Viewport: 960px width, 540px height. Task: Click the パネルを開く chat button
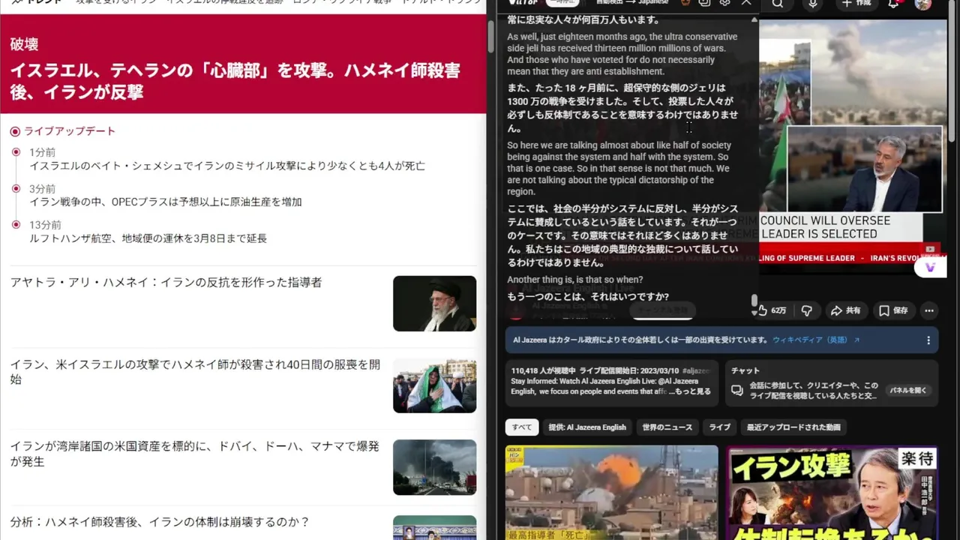pos(907,391)
